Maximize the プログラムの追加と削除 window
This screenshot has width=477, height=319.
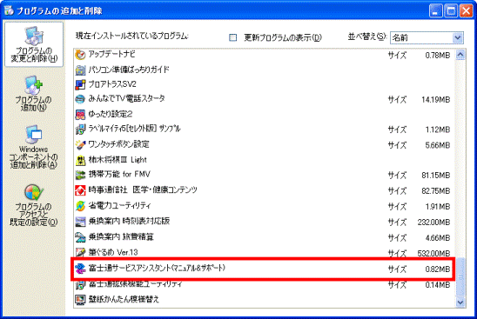451,11
